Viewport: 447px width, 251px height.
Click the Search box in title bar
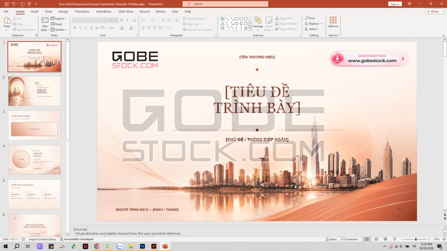click(x=225, y=4)
